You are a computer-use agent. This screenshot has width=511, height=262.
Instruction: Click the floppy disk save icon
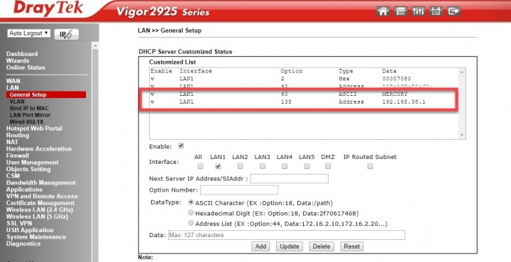436,11
